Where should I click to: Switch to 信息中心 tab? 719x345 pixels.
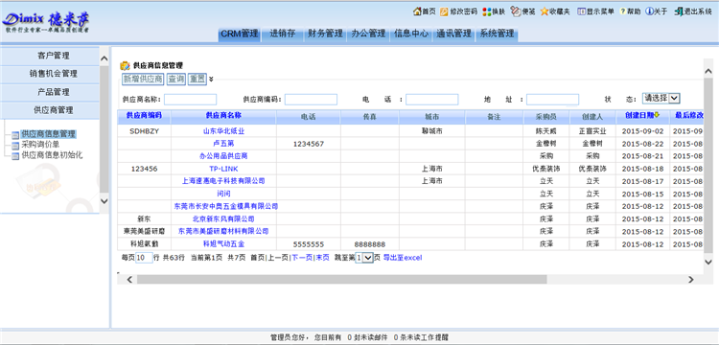pos(411,34)
